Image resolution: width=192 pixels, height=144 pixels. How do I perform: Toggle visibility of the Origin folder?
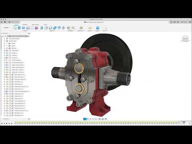click(x=7, y=44)
